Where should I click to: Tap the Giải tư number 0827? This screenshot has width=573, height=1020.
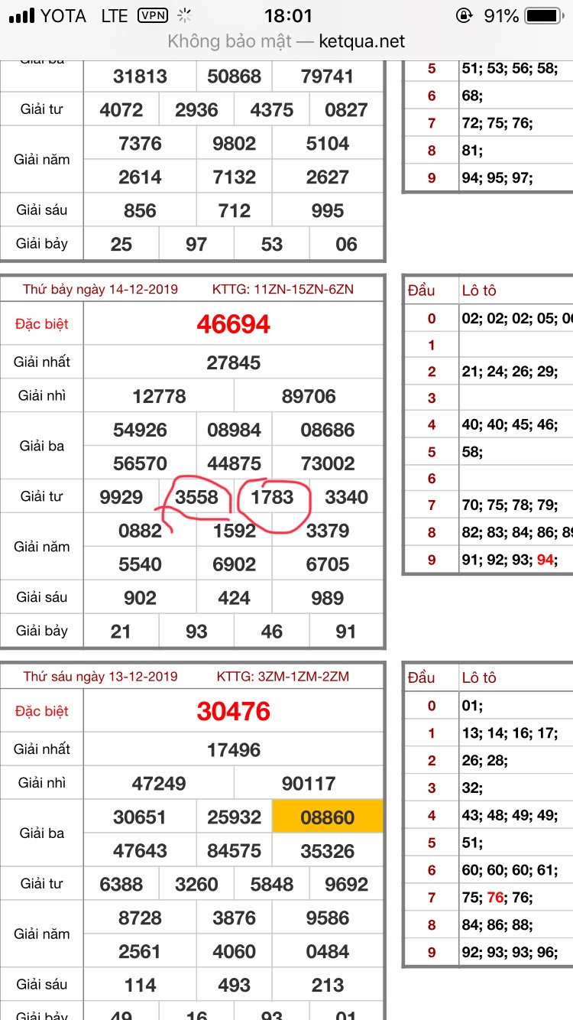tap(347, 110)
